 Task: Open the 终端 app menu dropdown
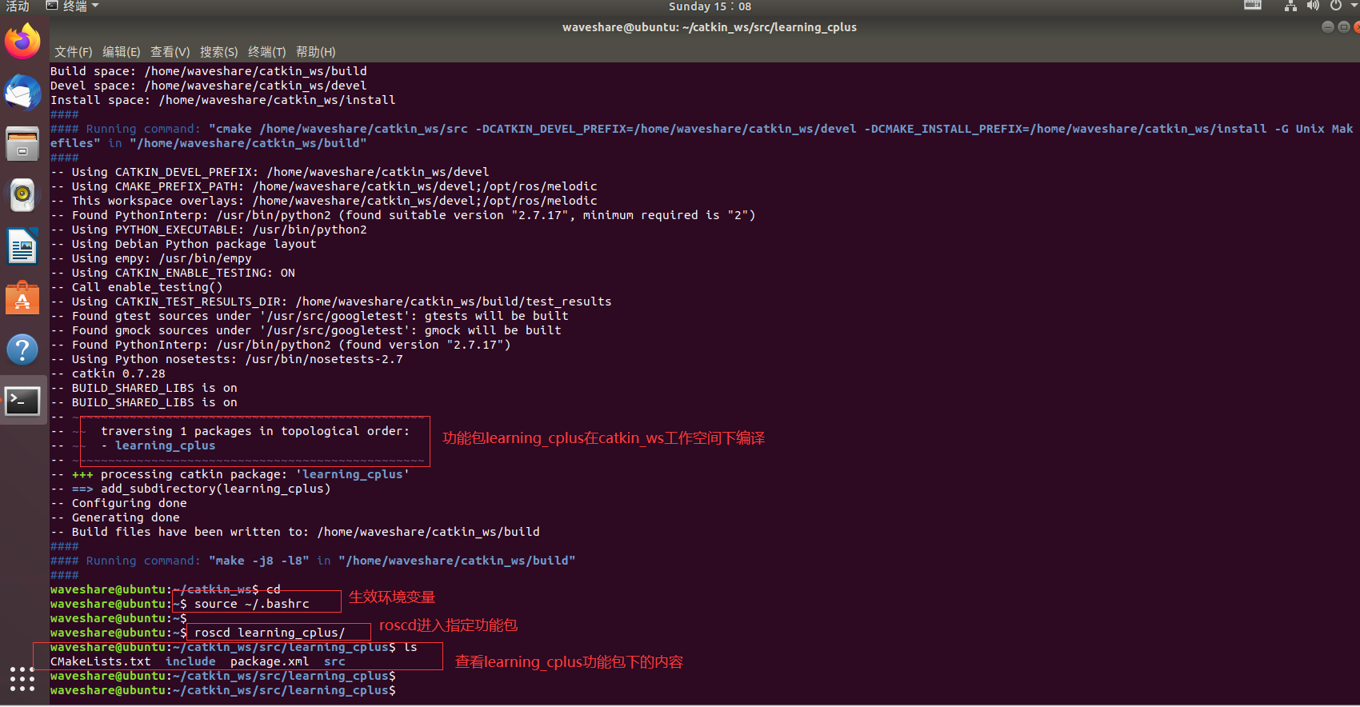[73, 6]
